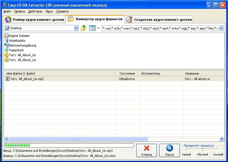Image resolution: width=228 pixels, height=162 pixels.
Task: Open the Справка menu
Action: (62, 11)
